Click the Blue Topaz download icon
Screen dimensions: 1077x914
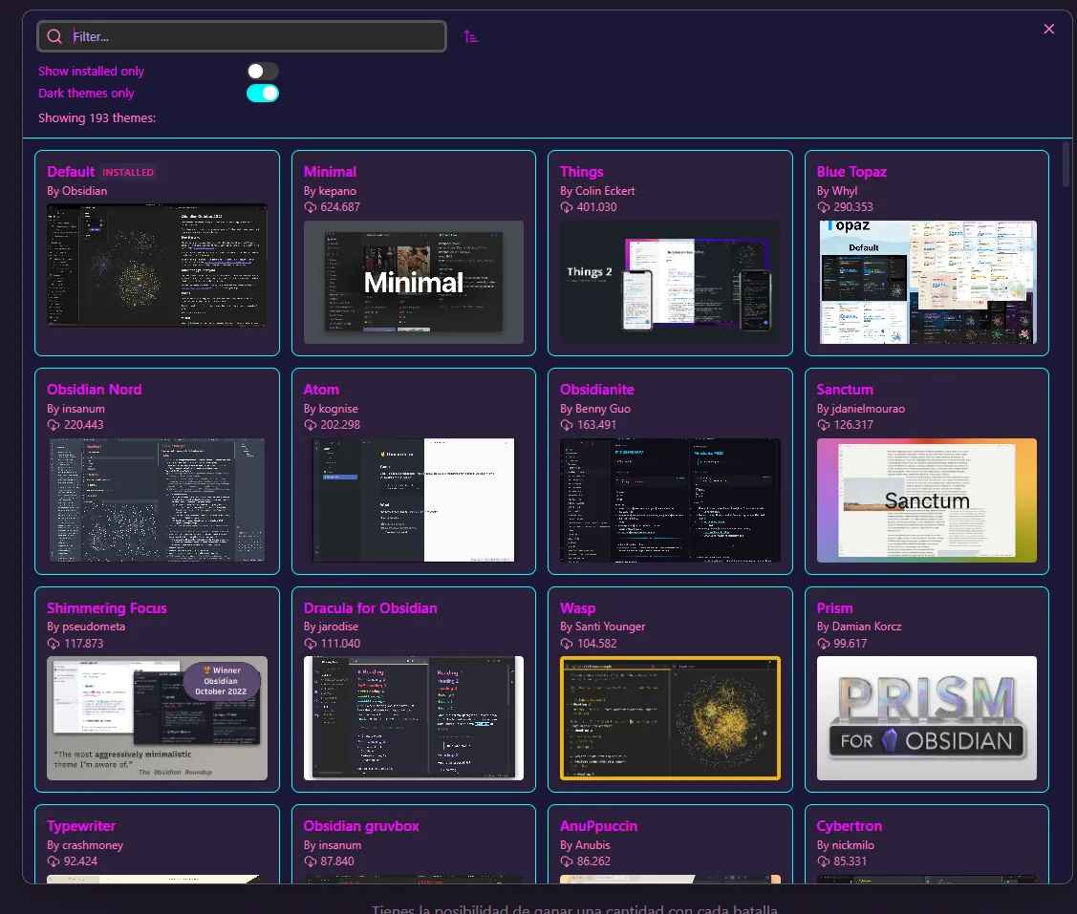tap(824, 207)
